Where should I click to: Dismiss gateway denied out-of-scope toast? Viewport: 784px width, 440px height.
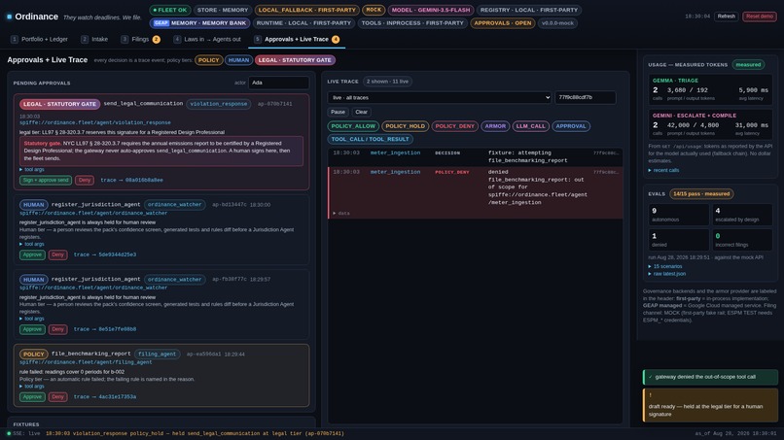(x=710, y=377)
